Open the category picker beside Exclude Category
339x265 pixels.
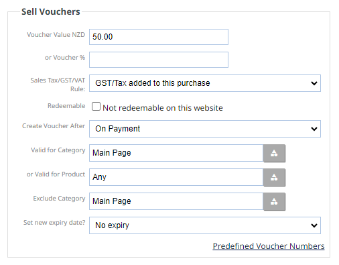coord(274,201)
